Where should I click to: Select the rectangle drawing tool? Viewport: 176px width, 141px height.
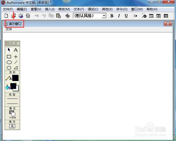point(9,57)
